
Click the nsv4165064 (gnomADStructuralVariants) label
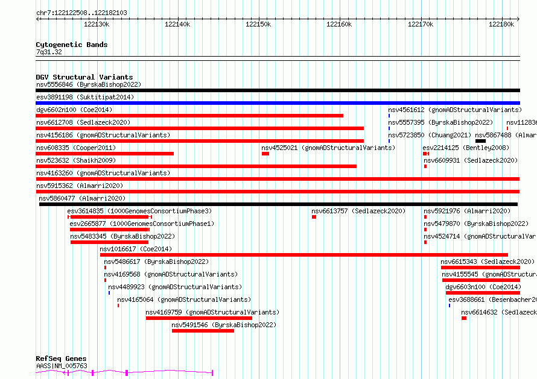point(184,299)
